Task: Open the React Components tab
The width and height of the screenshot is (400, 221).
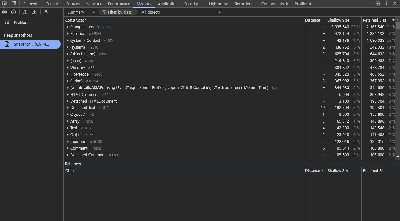Action: pos(275,4)
